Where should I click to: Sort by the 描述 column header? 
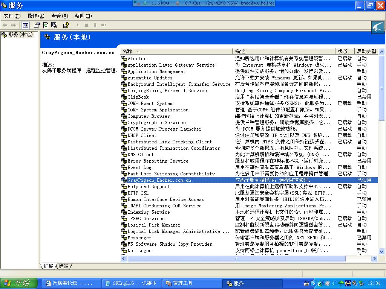coord(284,51)
